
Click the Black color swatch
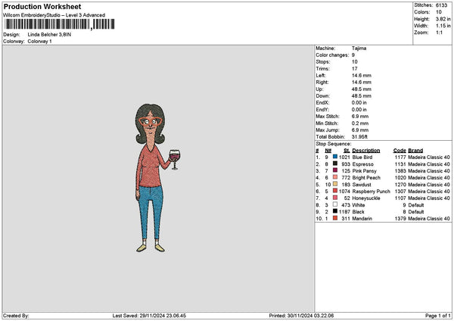335,211
